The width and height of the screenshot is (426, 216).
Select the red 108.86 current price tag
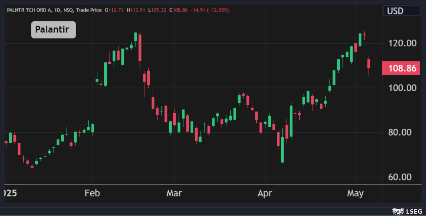[x=401, y=68]
